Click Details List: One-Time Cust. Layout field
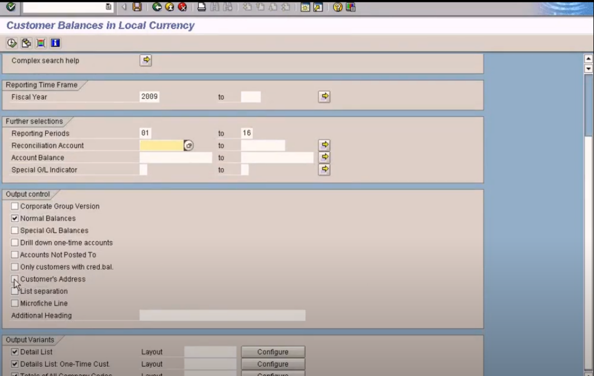 point(210,364)
